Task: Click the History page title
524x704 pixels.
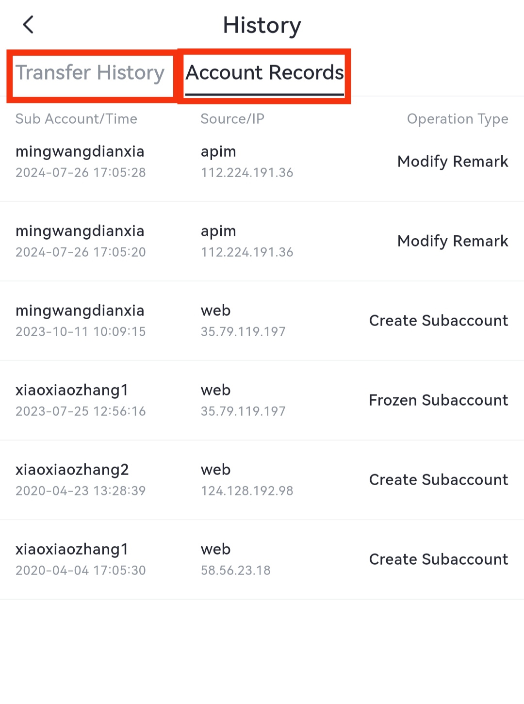Action: [262, 25]
